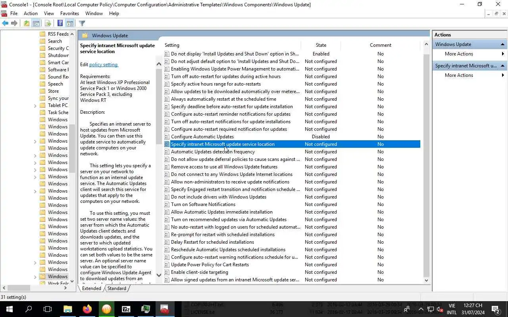The image size is (508, 317).
Task: Collapse the Windows Update actions section
Action: [502, 44]
